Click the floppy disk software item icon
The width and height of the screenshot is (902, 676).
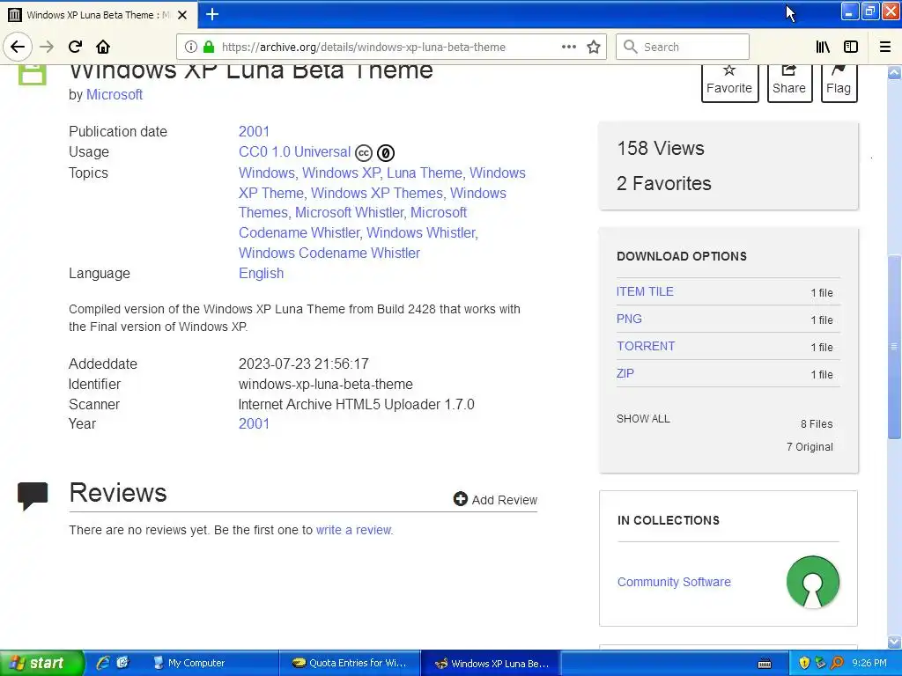click(33, 74)
